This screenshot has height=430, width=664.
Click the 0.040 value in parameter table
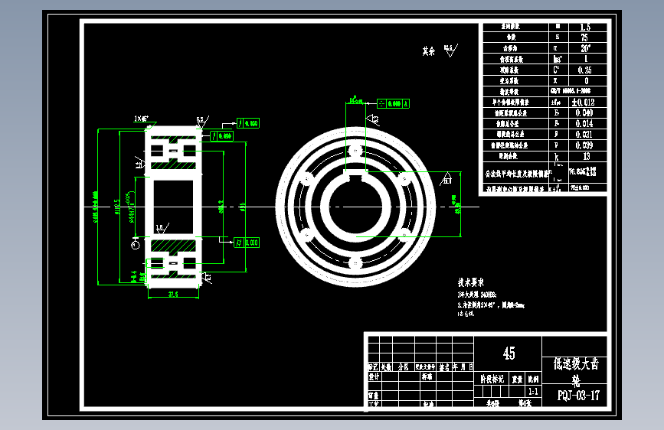[x=584, y=113]
